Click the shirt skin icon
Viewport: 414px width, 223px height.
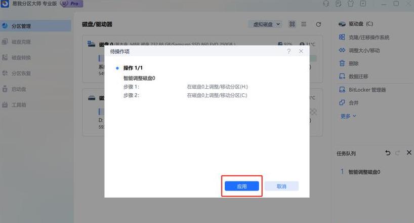pyautogui.click(x=351, y=4)
